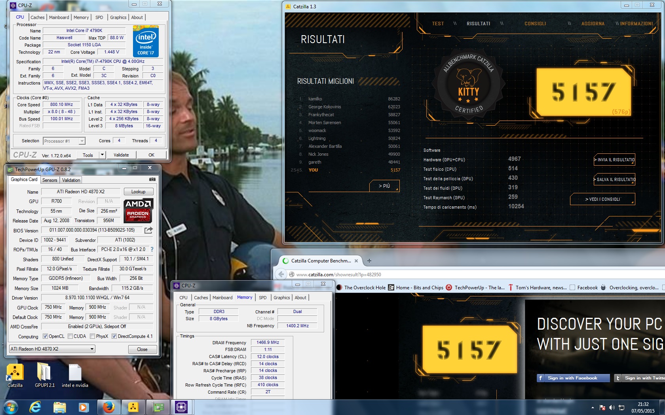Open Windows Explorer from the taskbar
The width and height of the screenshot is (665, 415).
[x=59, y=407]
